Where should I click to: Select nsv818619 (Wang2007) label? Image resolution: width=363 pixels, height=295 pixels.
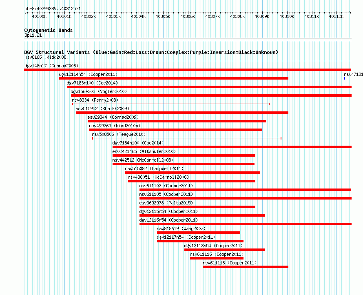coord(181,228)
